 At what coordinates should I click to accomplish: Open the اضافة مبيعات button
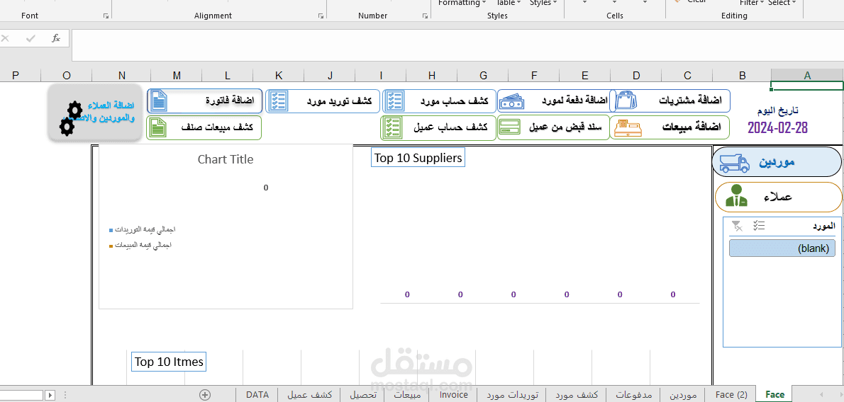coord(670,128)
